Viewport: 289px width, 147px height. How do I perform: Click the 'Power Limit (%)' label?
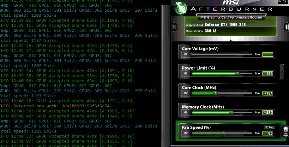pos(198,68)
